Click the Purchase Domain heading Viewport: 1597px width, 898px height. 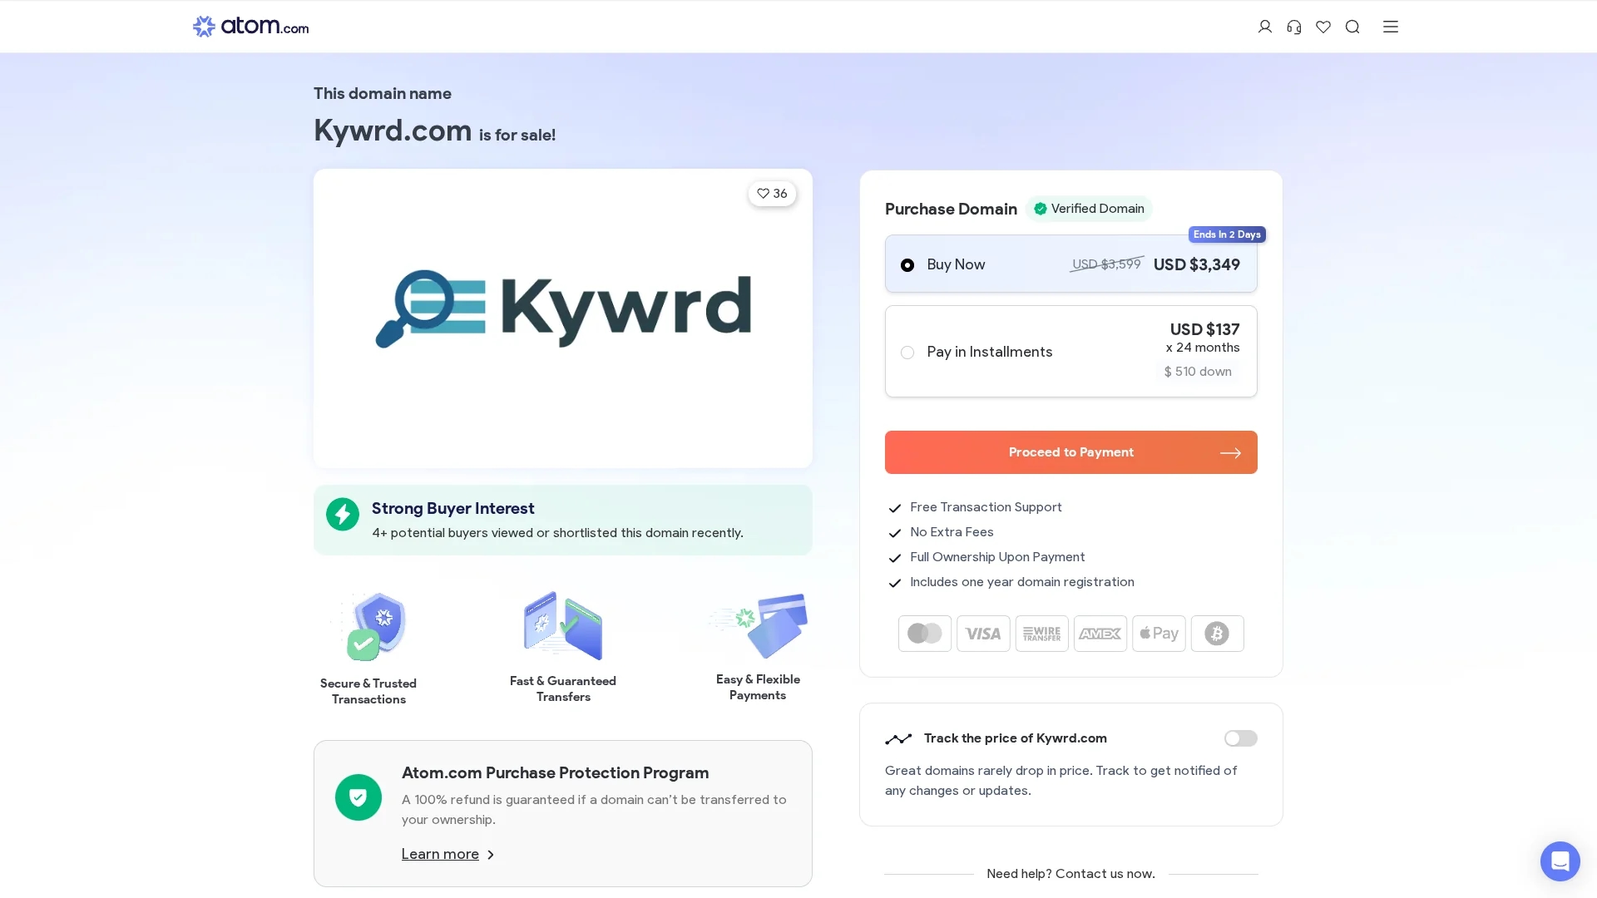(x=951, y=210)
